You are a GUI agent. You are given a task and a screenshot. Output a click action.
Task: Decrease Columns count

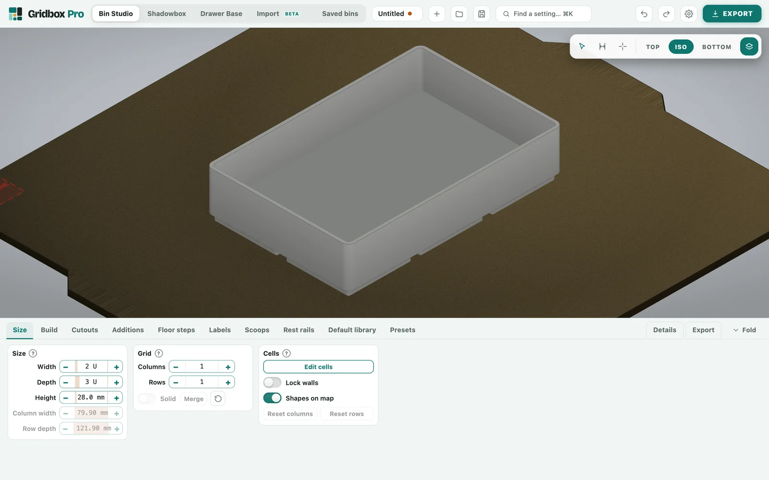pos(176,367)
